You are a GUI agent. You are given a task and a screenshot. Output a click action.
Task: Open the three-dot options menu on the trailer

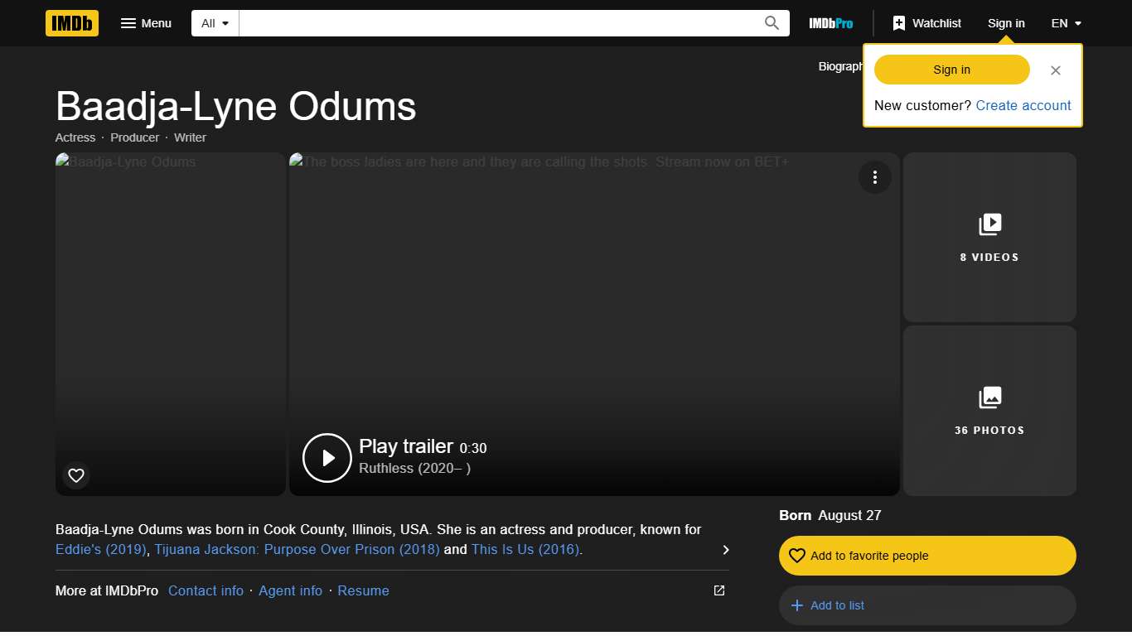875,177
